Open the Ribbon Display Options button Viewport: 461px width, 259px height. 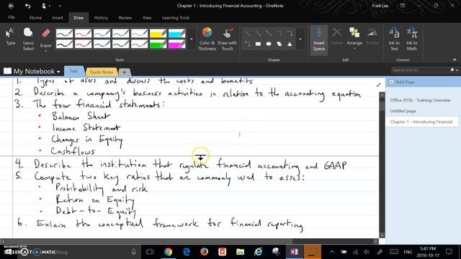[x=403, y=6]
